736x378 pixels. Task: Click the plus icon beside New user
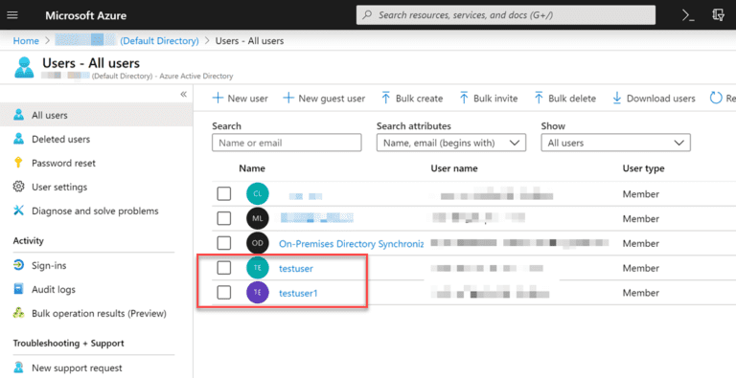tap(218, 98)
